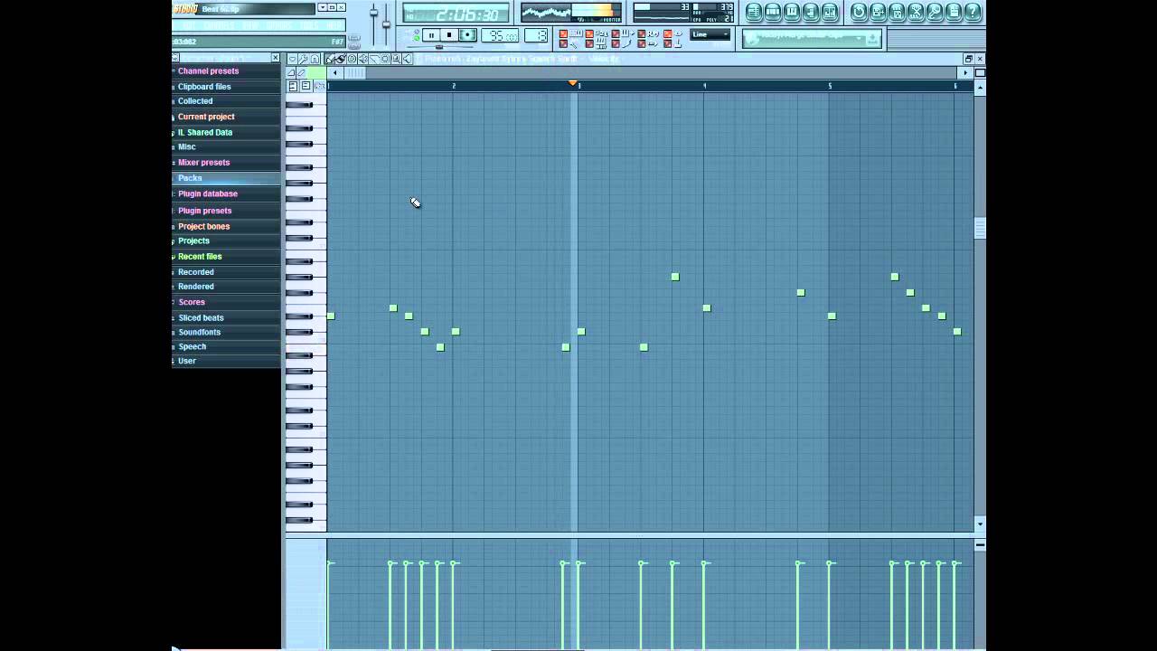Click piano roll magnet snap icon
This screenshot has height=651, width=1157.
[x=315, y=59]
